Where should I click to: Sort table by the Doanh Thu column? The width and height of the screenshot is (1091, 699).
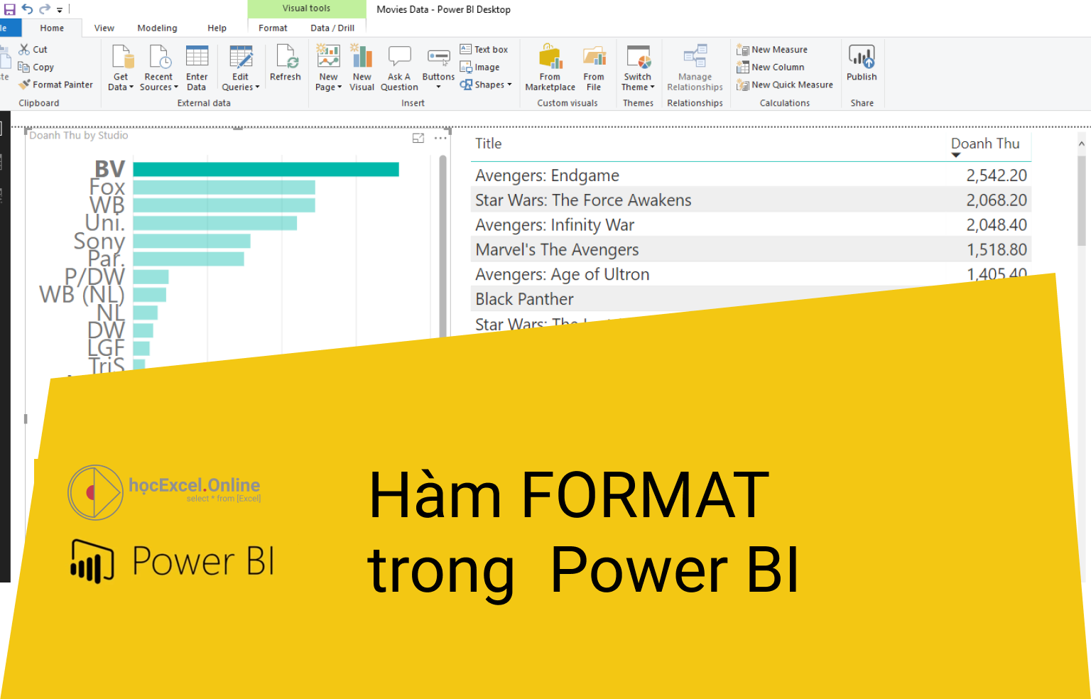pos(985,143)
